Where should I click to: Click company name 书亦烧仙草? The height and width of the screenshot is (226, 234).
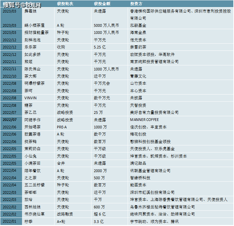tap(35, 214)
